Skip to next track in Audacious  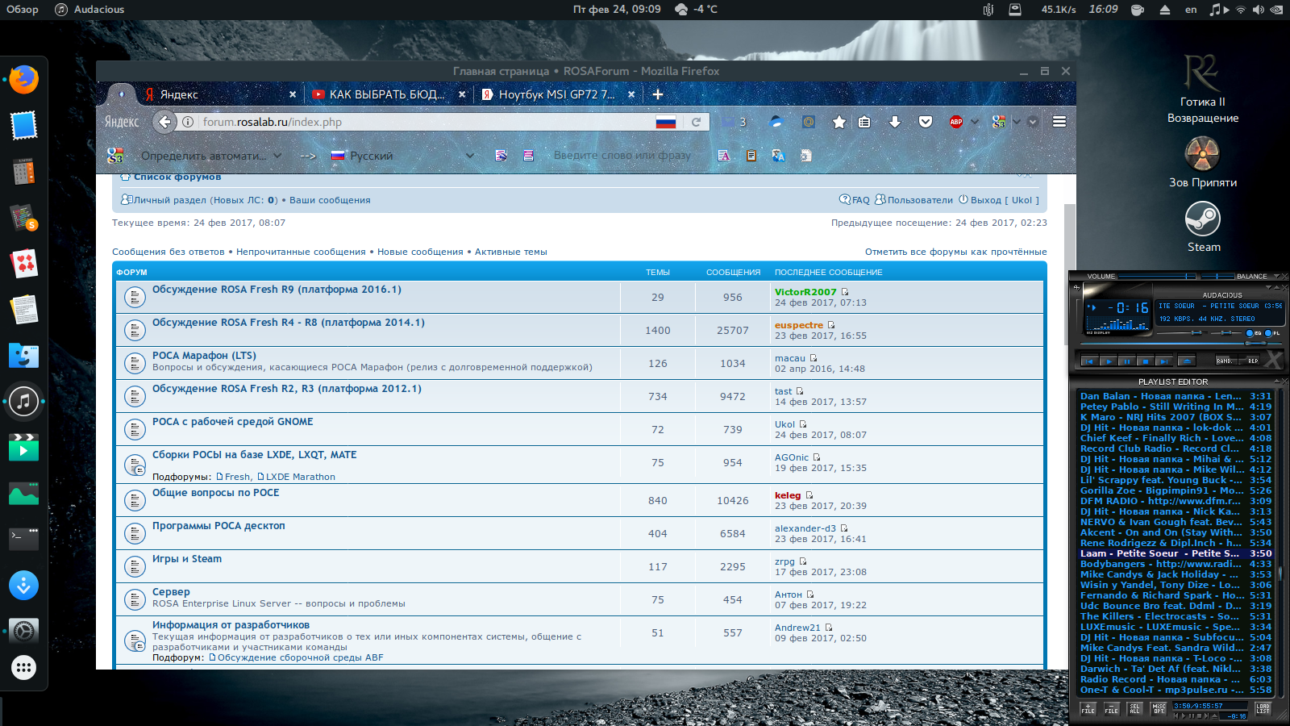tap(1163, 361)
